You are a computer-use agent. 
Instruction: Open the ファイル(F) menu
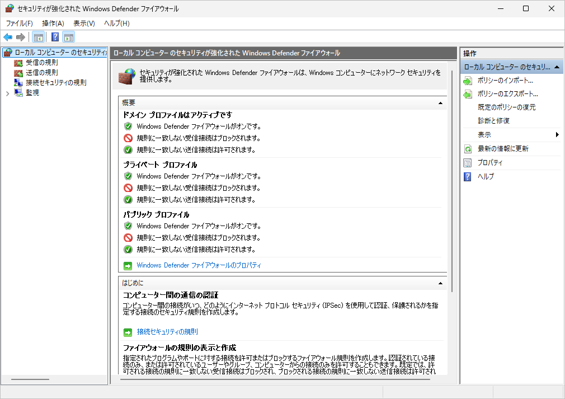click(20, 24)
